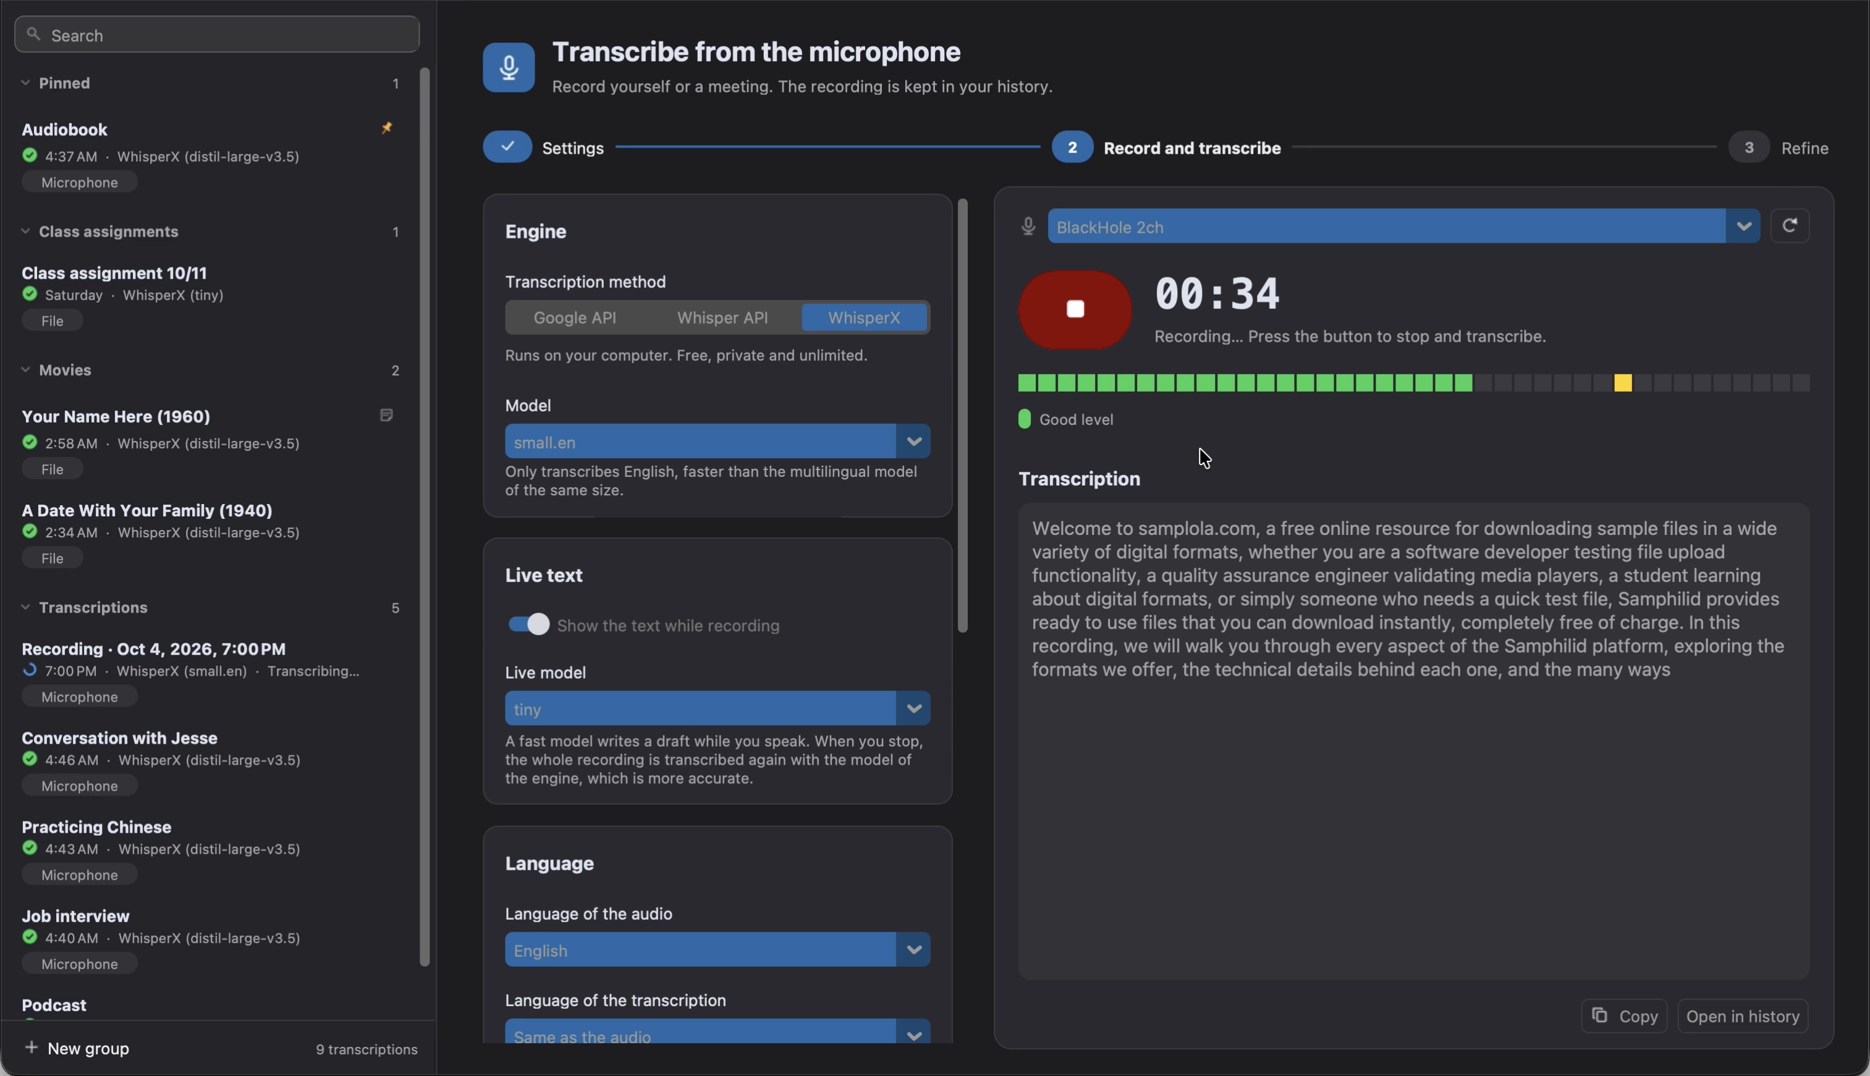
Task: Collapse the Transcriptions group
Action: [x=25, y=607]
